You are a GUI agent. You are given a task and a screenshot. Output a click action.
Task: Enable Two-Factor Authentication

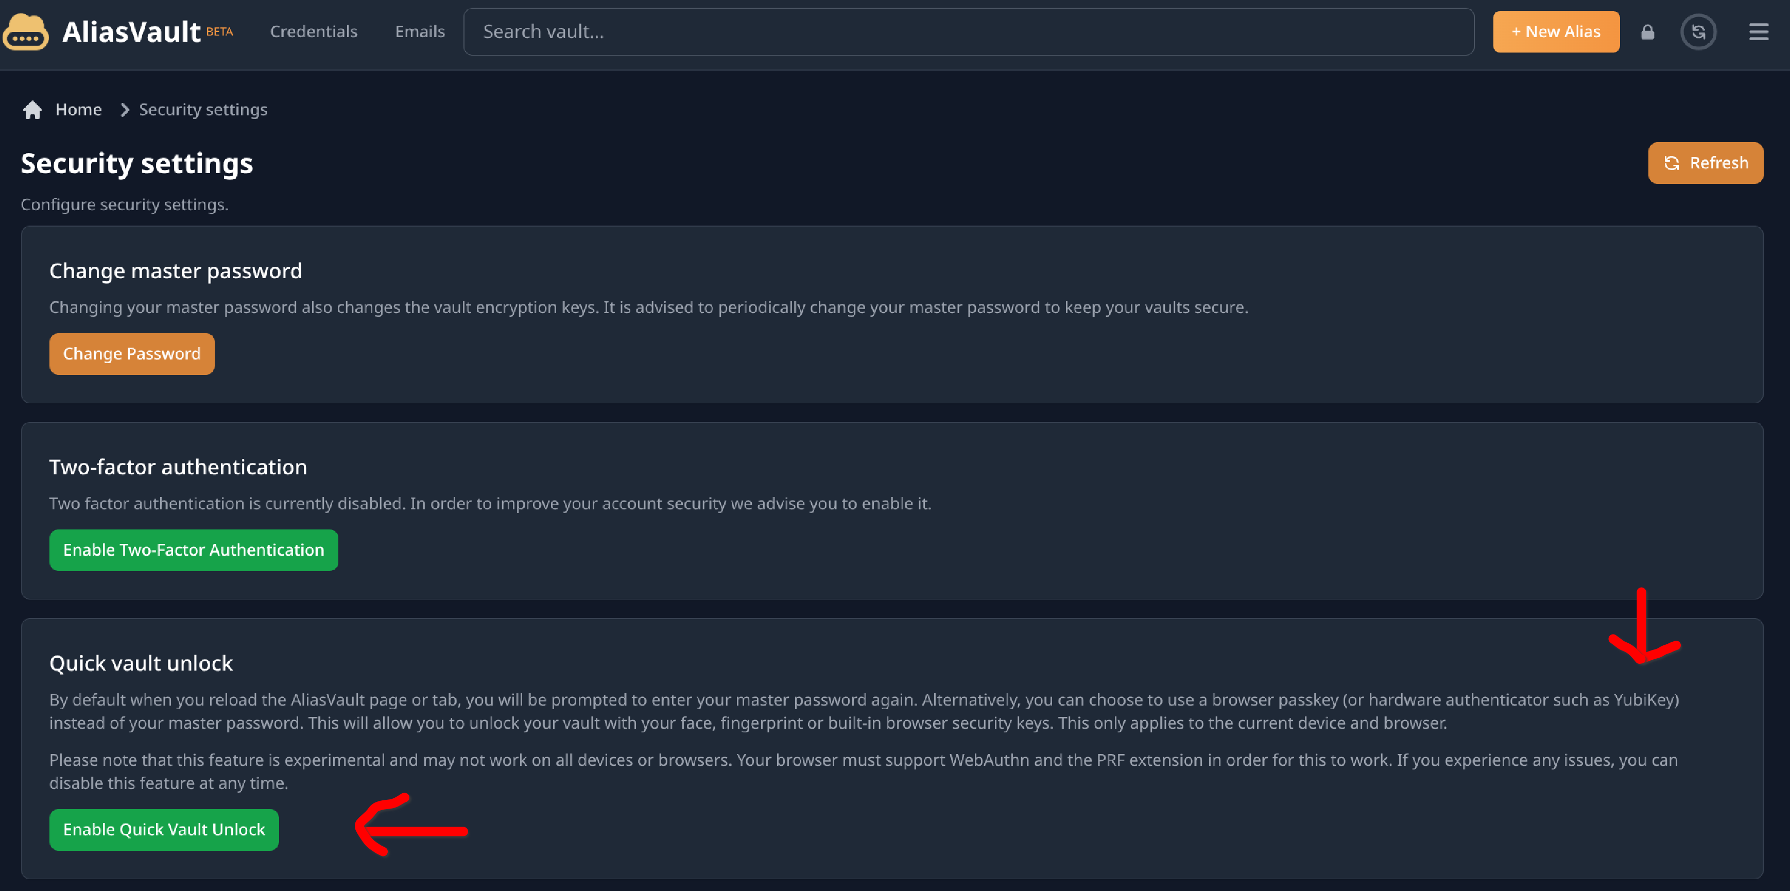(193, 551)
